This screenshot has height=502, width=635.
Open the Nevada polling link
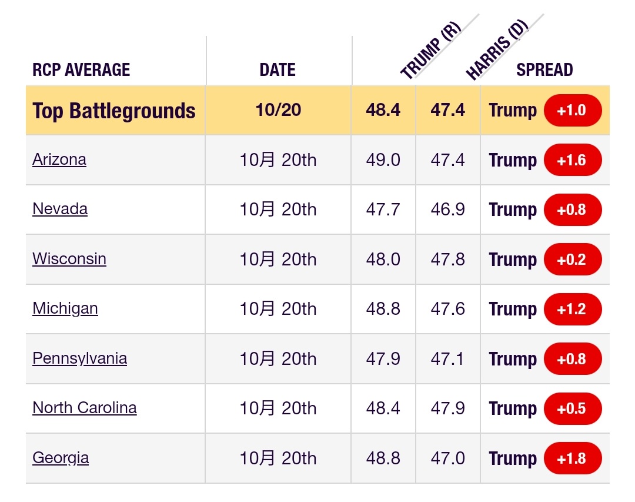tap(60, 209)
